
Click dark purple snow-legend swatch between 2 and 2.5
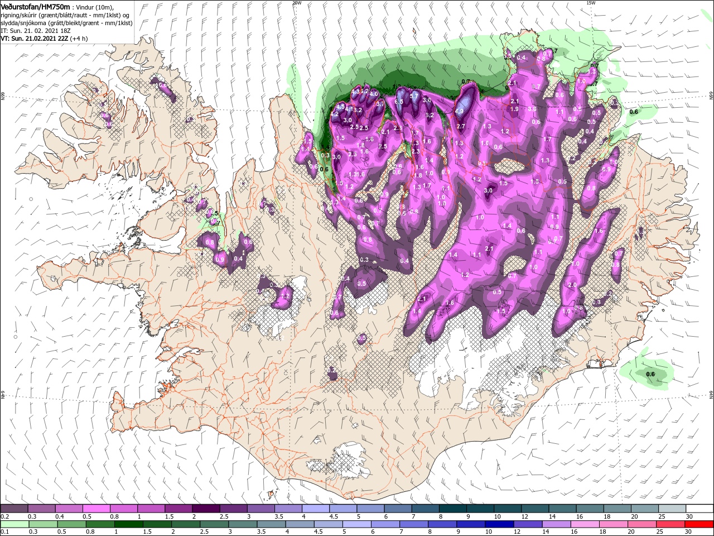tap(206, 509)
